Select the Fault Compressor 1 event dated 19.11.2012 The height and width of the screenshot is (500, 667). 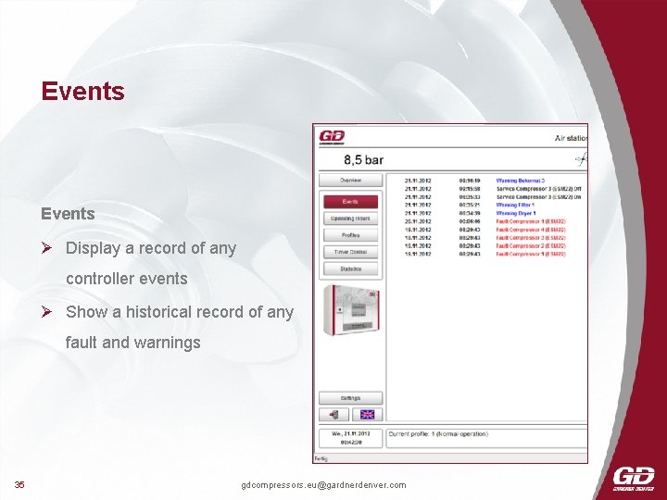[x=493, y=254]
